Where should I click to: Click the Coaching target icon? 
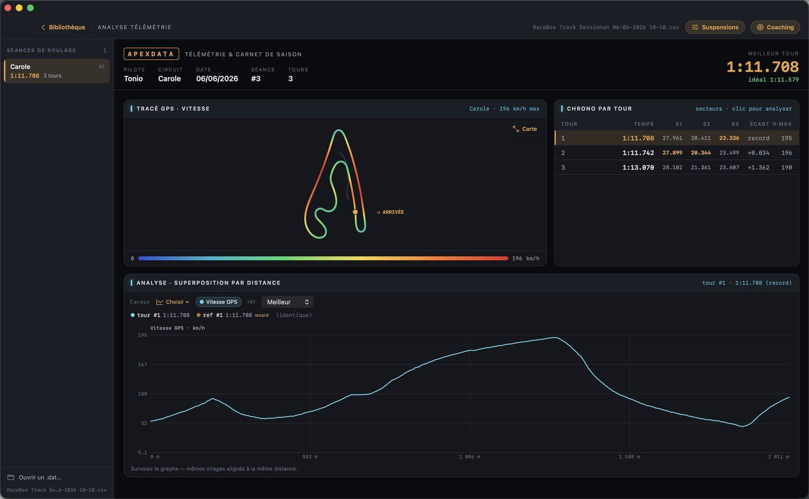(x=760, y=27)
